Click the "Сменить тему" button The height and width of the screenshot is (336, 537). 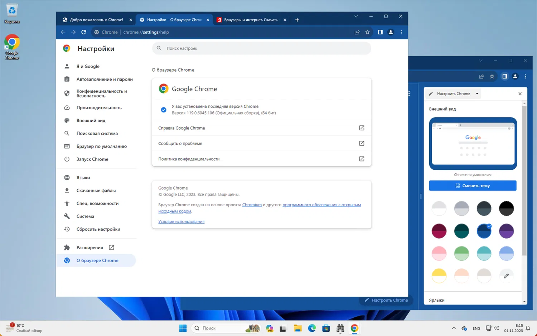(473, 186)
